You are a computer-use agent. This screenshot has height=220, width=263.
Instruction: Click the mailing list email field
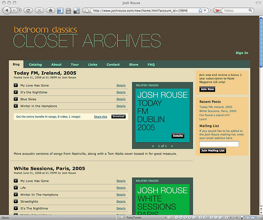(x=219, y=144)
